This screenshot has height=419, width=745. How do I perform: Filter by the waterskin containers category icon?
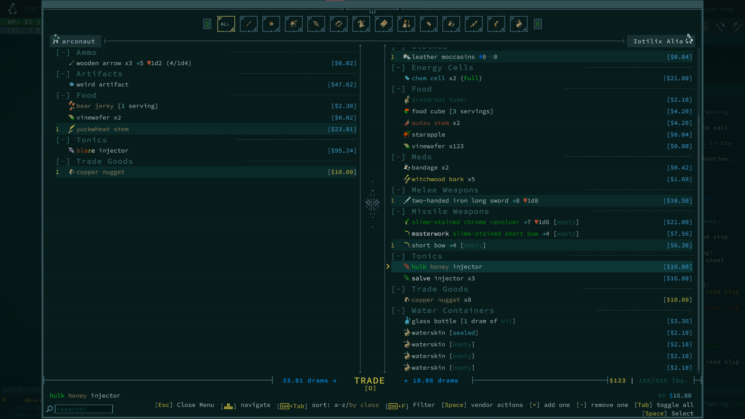pyautogui.click(x=518, y=24)
